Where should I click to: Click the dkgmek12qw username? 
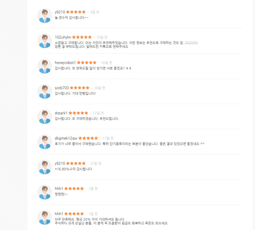66,138
